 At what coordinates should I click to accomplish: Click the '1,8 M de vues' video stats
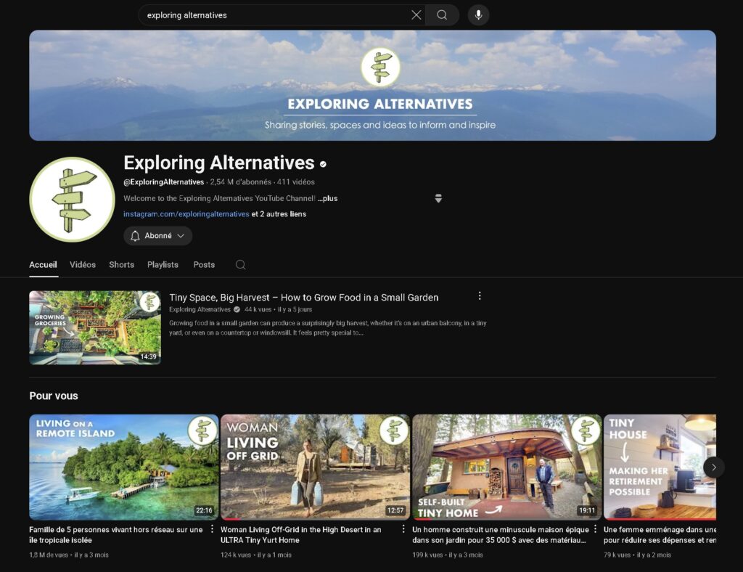69,555
